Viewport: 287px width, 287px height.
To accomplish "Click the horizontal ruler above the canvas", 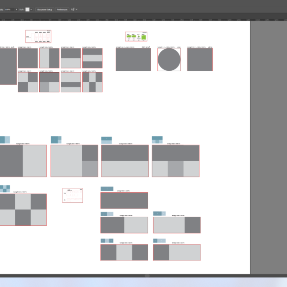I will (143, 20).
